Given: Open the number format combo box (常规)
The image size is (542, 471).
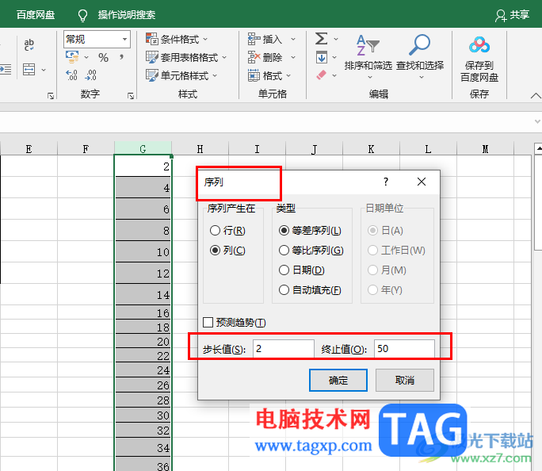Looking at the screenshot, I should click(x=97, y=39).
